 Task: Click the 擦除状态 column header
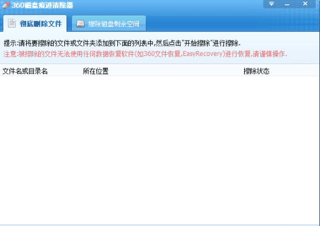pos(256,71)
